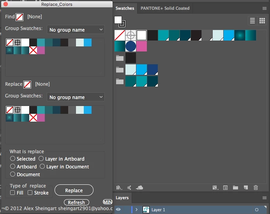Viewport: 270px width, 214px height.
Task: Click the MIN button
Action: 108,202
